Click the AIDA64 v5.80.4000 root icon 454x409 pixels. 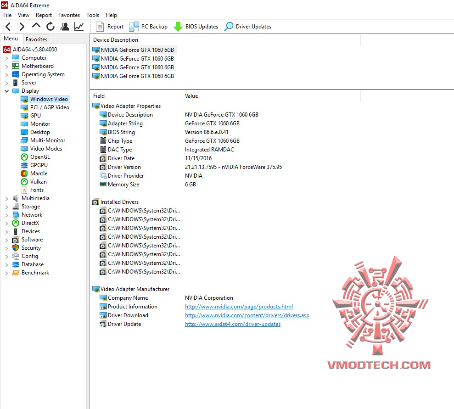coord(7,50)
